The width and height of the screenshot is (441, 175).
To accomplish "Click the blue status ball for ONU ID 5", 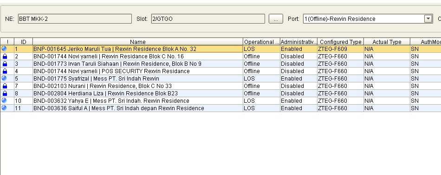I will coord(4,78).
